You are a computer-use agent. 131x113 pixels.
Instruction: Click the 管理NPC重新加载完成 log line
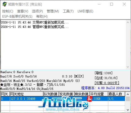click(35, 27)
